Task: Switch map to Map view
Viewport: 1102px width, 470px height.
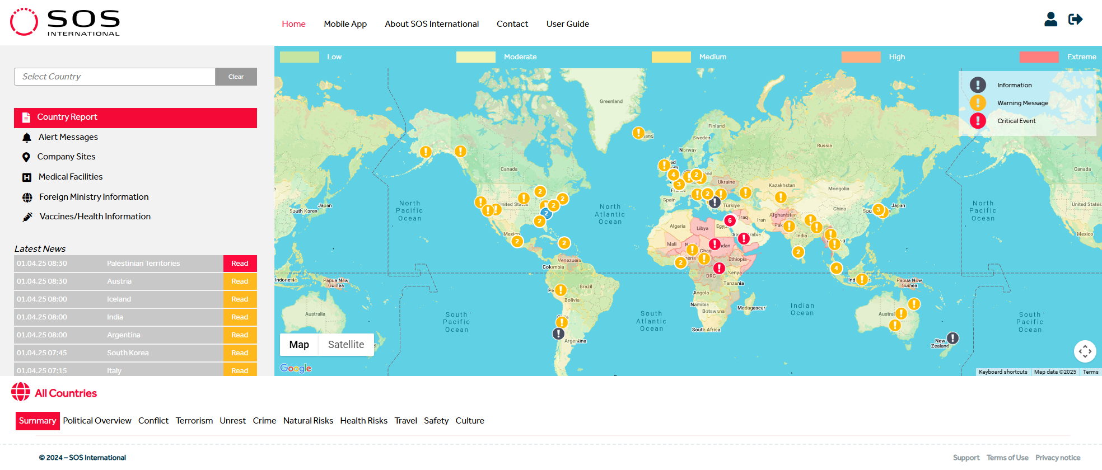Action: [299, 345]
